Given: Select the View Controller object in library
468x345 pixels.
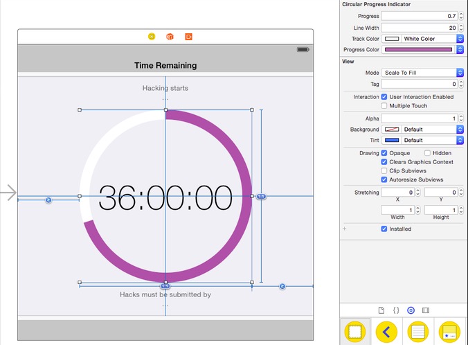Looking at the screenshot, I should 355,332.
